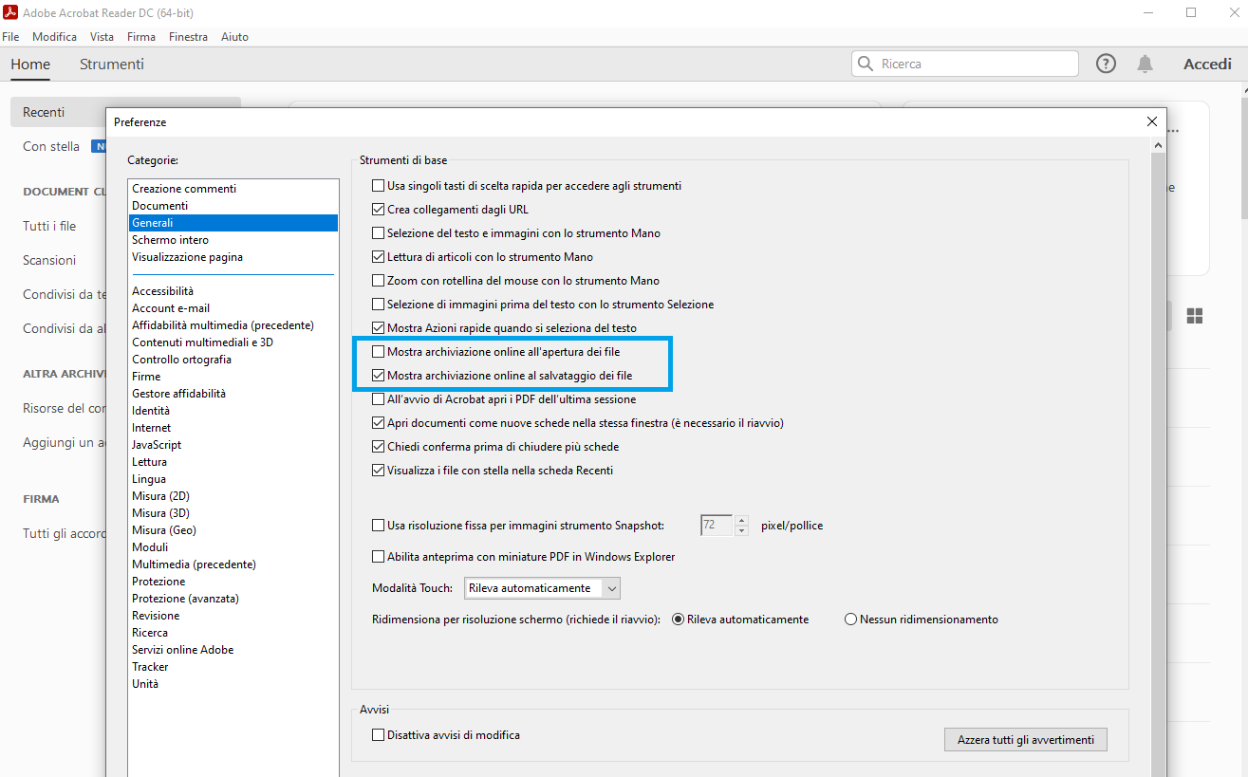
Task: Select Tracker category
Action: 233,667
